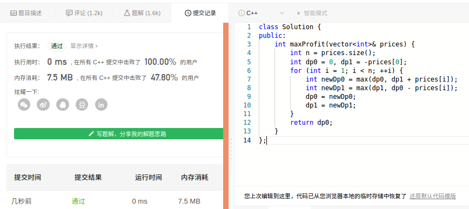Click line 4 int n declaration
The image size is (469, 209).
coord(333,53)
